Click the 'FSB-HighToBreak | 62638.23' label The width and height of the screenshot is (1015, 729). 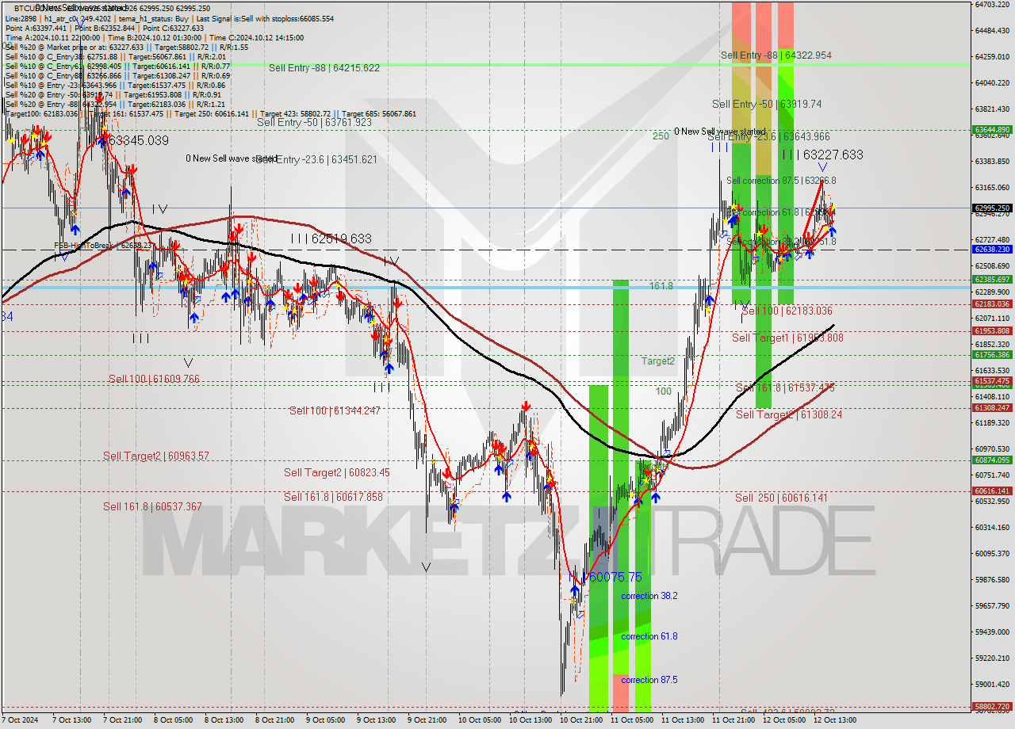pyautogui.click(x=101, y=246)
